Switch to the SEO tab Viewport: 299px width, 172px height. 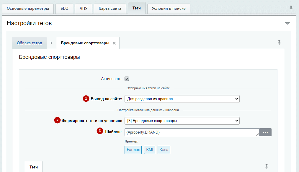(64, 8)
